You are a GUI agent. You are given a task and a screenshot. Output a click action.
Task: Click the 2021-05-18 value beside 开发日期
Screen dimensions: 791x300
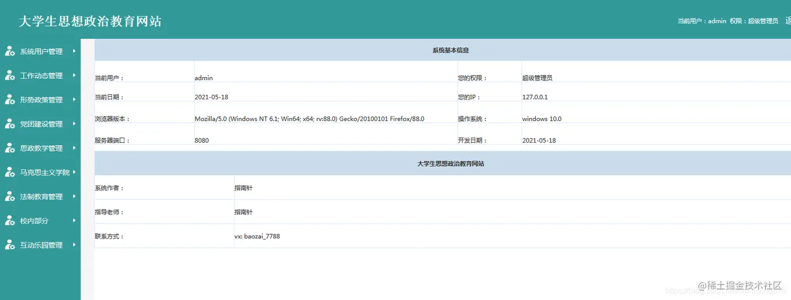(539, 141)
